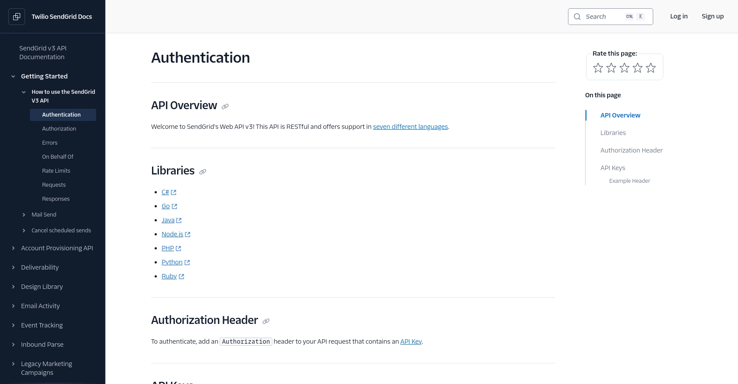Rate the page three stars
The height and width of the screenshot is (384, 738).
point(624,68)
